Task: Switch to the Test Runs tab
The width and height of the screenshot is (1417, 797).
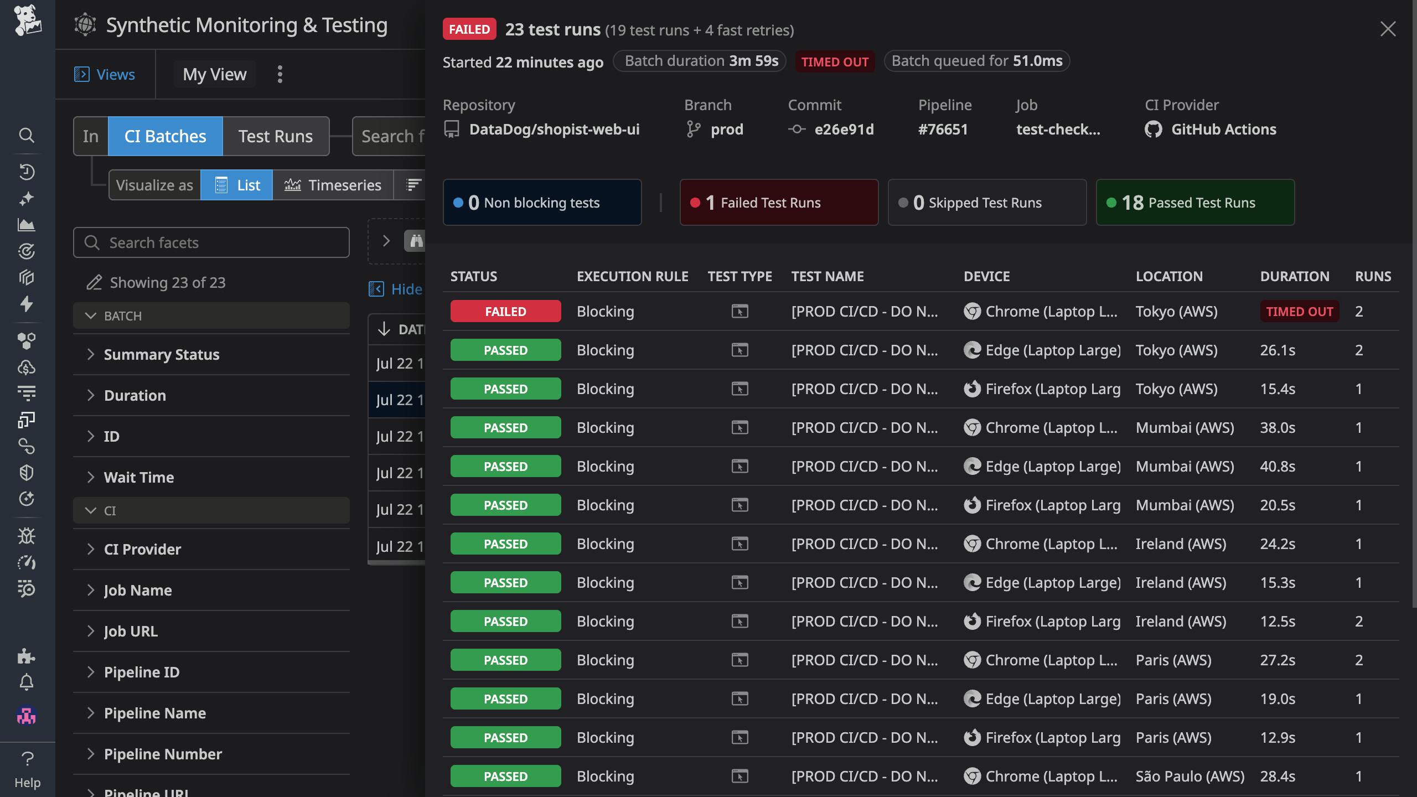Action: [x=276, y=136]
